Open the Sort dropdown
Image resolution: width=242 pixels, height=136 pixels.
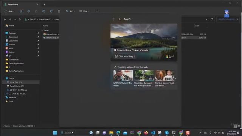tap(70, 11)
